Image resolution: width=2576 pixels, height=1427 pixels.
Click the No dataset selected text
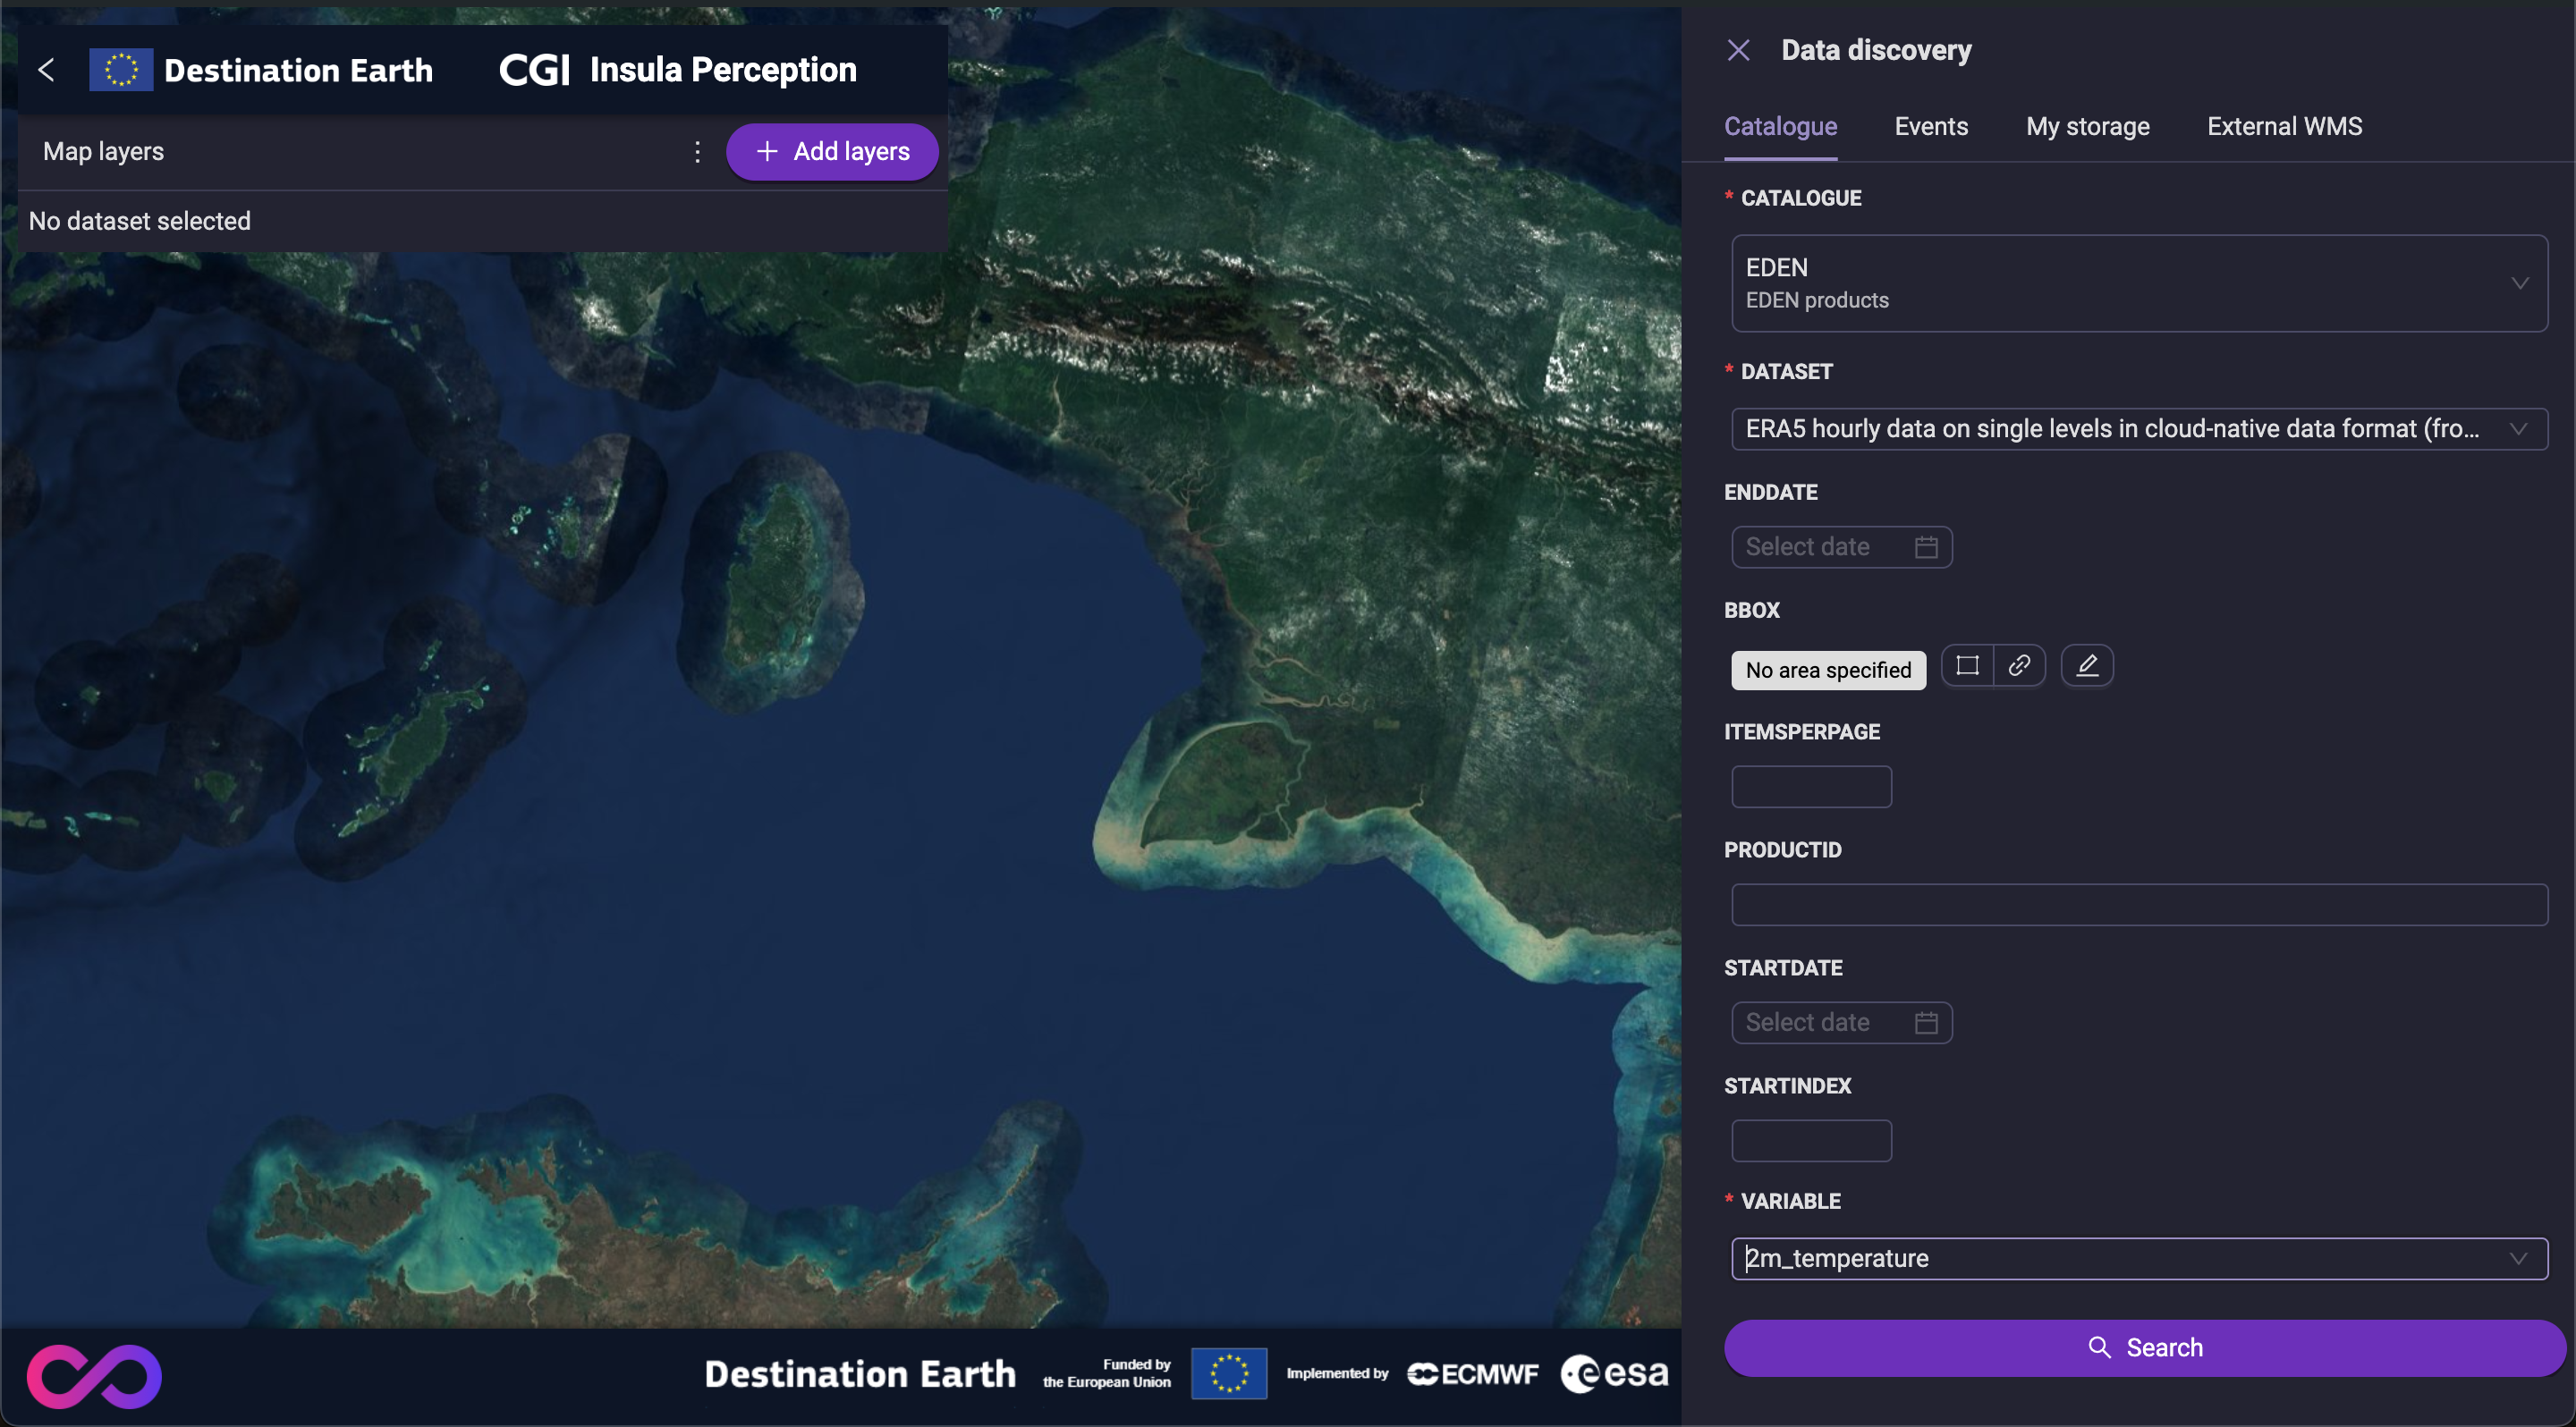[140, 221]
